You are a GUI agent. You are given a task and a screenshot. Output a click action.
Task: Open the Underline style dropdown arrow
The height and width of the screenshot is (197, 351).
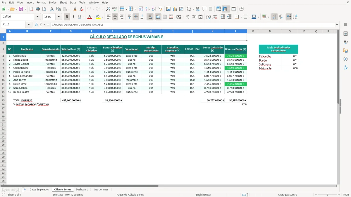point(84,17)
